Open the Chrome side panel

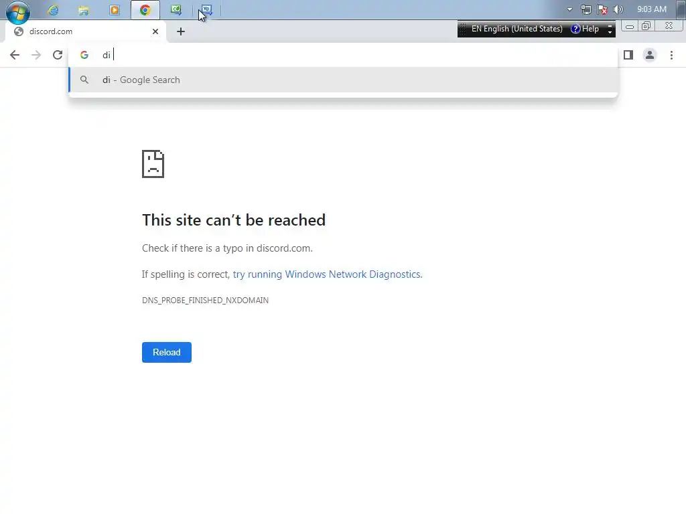coord(628,55)
